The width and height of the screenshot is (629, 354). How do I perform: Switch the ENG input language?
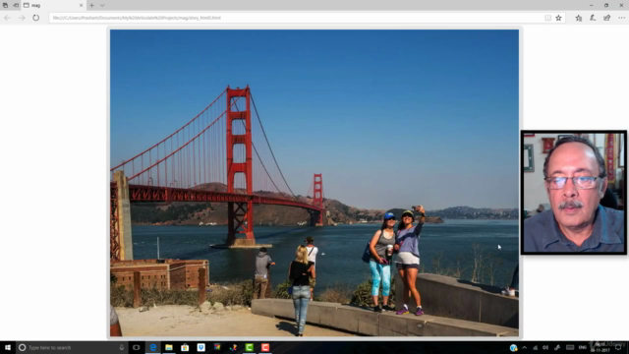coord(583,347)
